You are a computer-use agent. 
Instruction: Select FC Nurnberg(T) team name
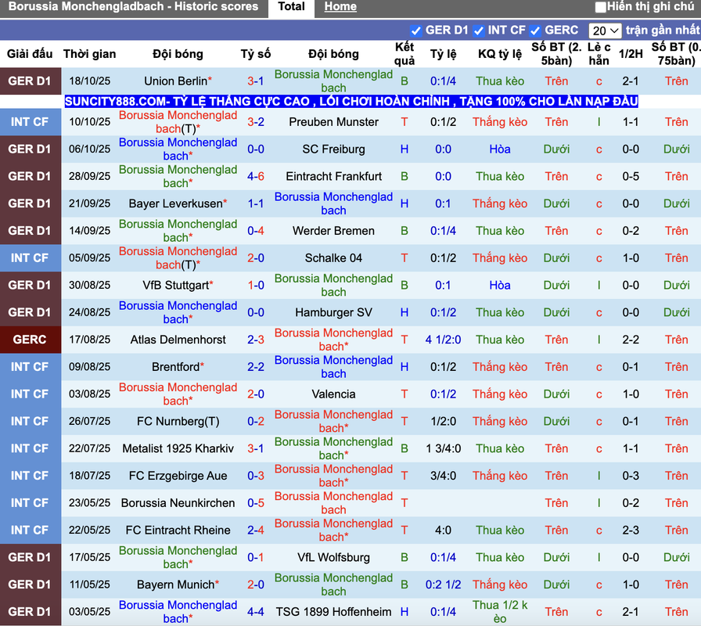(178, 422)
